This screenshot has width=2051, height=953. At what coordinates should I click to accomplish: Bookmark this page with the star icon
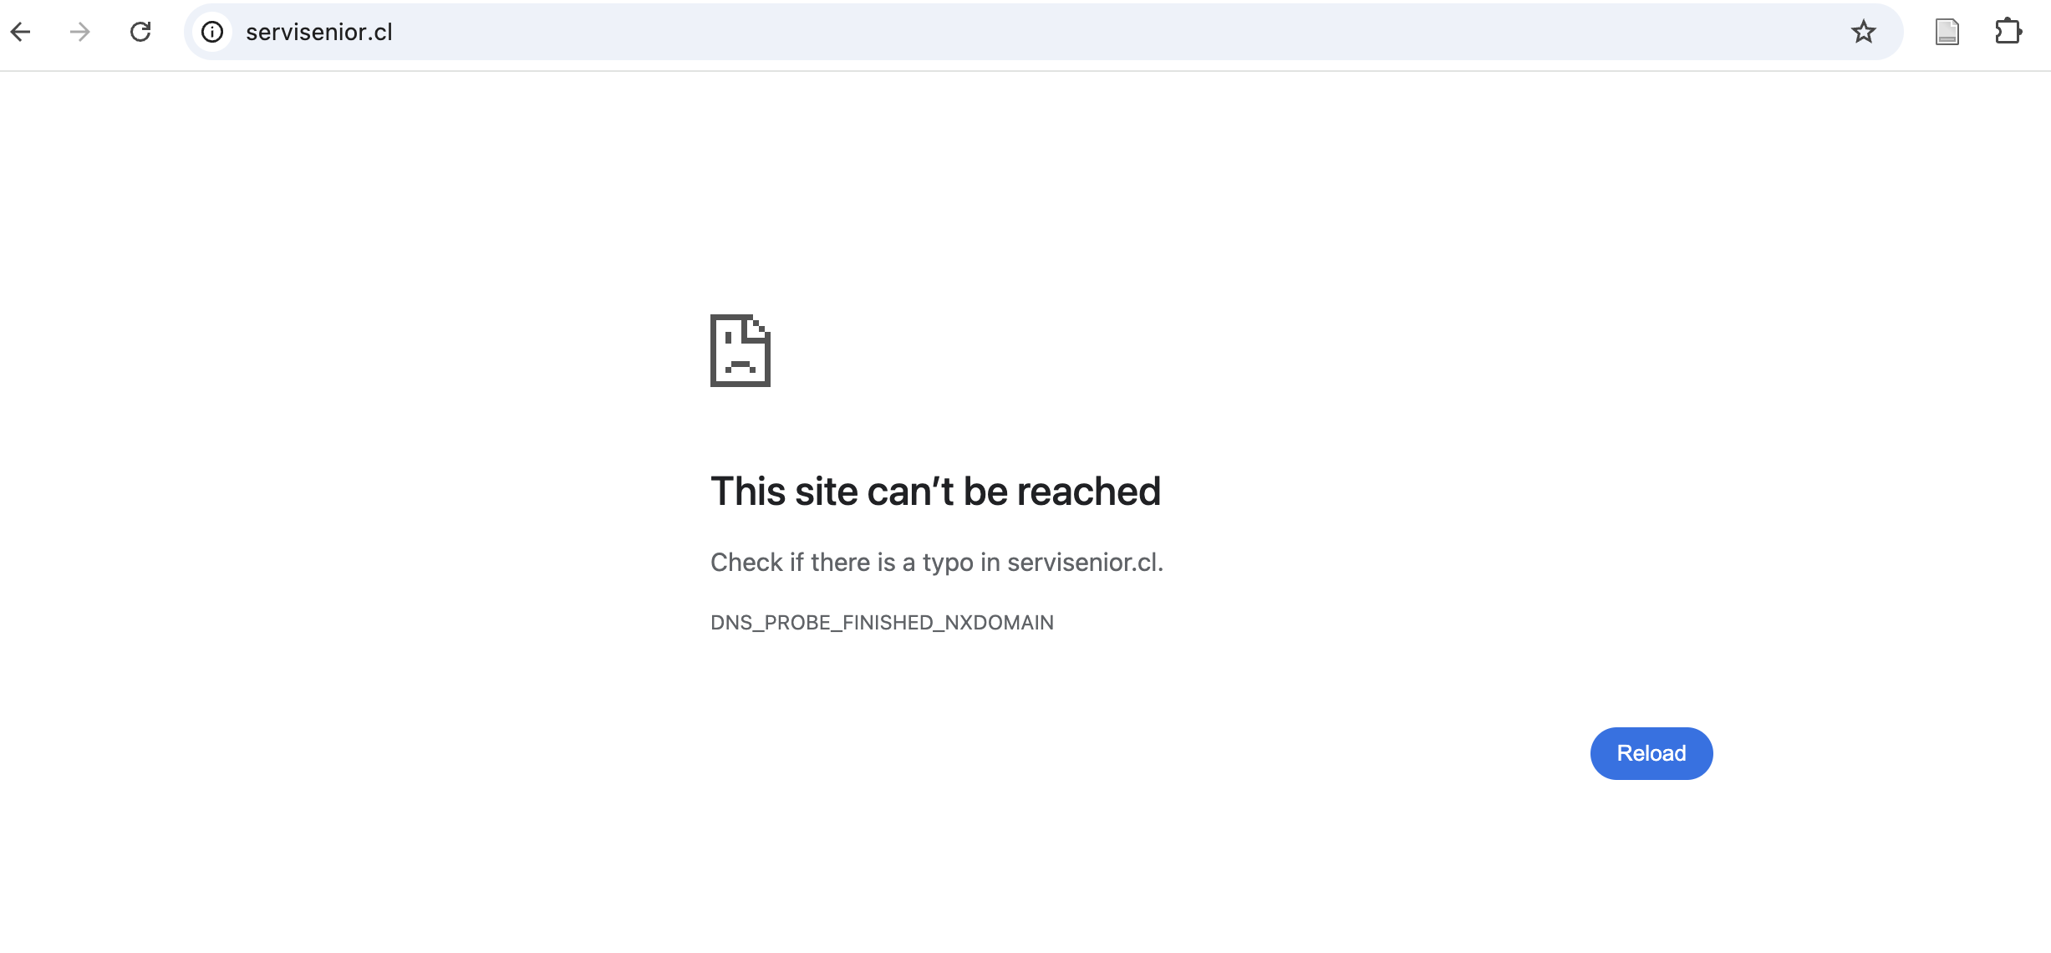pyautogui.click(x=1864, y=32)
